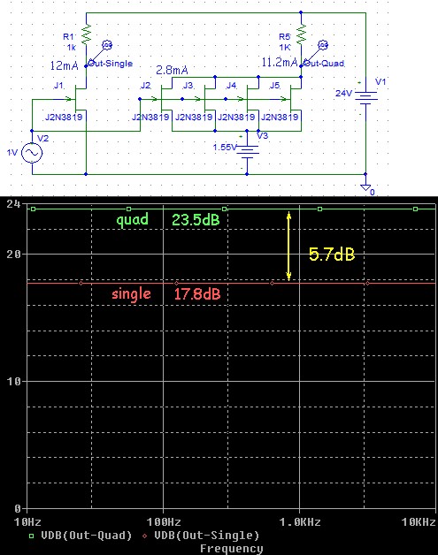Viewport: 438px width, 555px height.
Task: Click the 1K value under R5
Action: coord(285,47)
